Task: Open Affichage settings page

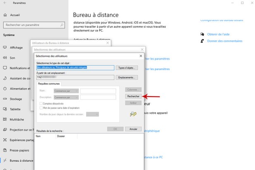Action: pyautogui.click(x=16, y=47)
